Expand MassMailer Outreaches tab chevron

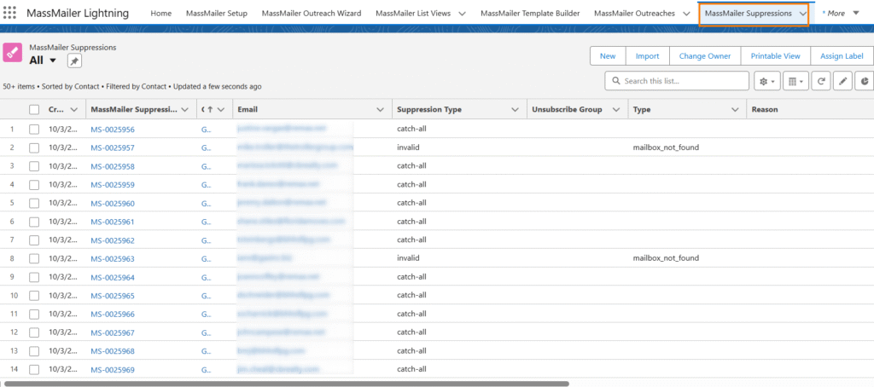(686, 14)
